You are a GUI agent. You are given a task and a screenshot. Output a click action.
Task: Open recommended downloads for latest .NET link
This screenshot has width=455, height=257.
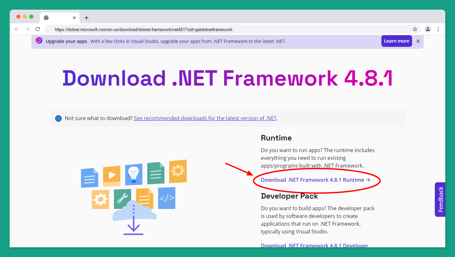click(205, 118)
